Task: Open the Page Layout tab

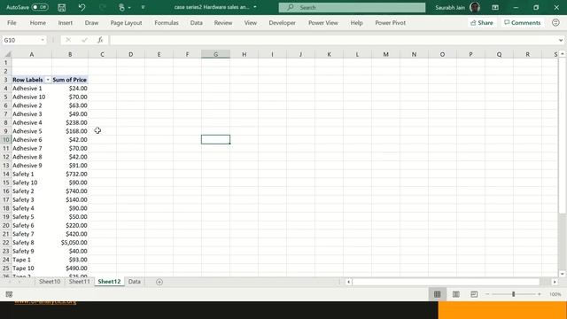Action: pyautogui.click(x=126, y=23)
